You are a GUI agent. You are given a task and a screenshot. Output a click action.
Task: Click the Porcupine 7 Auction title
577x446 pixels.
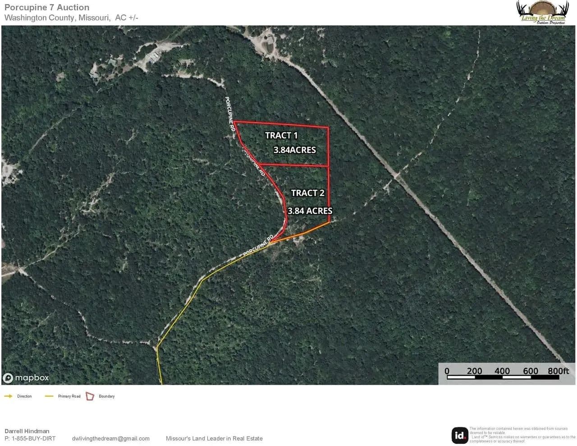click(47, 7)
